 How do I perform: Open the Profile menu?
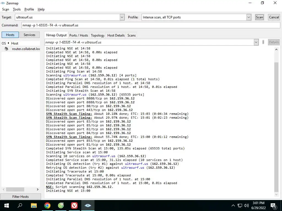point(29,9)
